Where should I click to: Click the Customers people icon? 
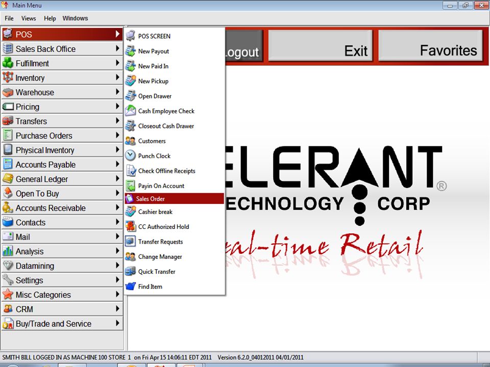(130, 141)
